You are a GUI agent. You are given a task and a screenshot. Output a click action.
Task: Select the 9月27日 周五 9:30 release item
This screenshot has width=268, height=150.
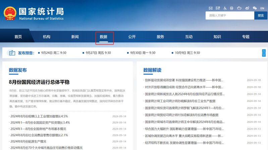[x=98, y=53]
